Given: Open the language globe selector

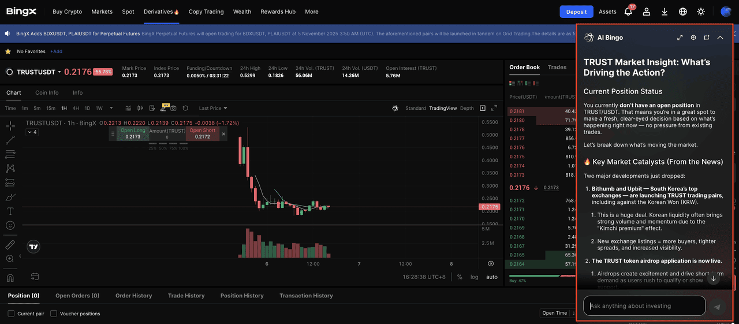Looking at the screenshot, I should tap(683, 12).
